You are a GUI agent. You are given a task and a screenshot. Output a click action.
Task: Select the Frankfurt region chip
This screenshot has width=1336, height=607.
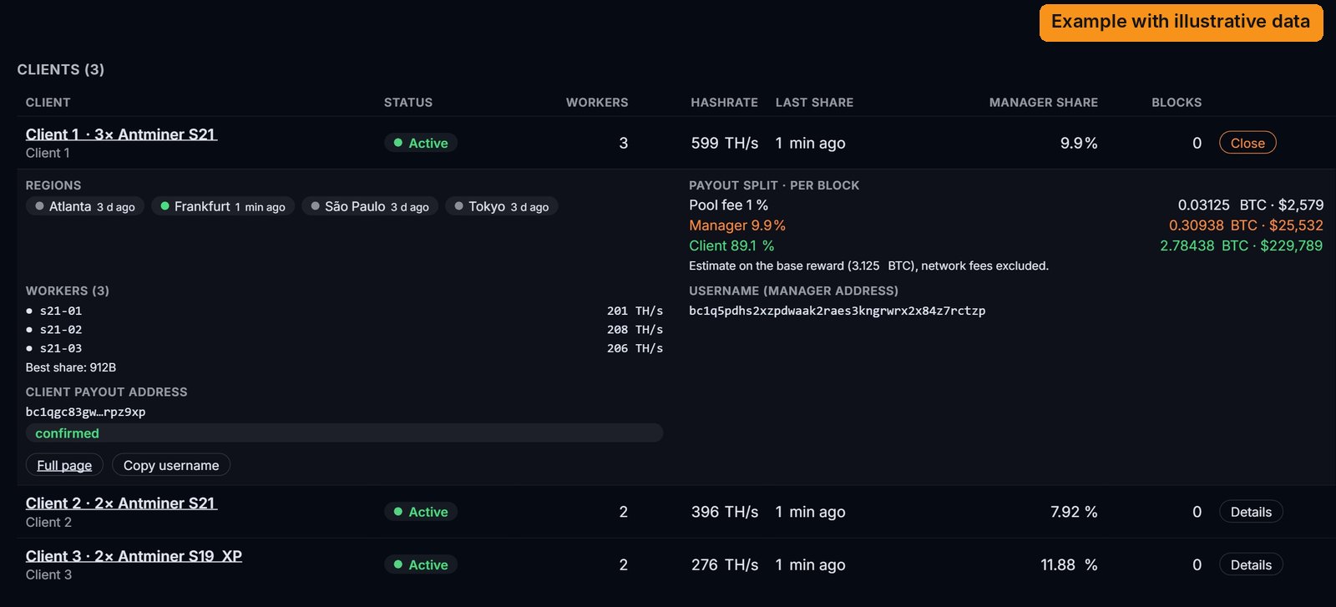point(223,206)
